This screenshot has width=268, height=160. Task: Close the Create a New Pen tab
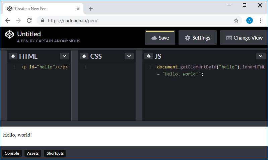coord(78,9)
